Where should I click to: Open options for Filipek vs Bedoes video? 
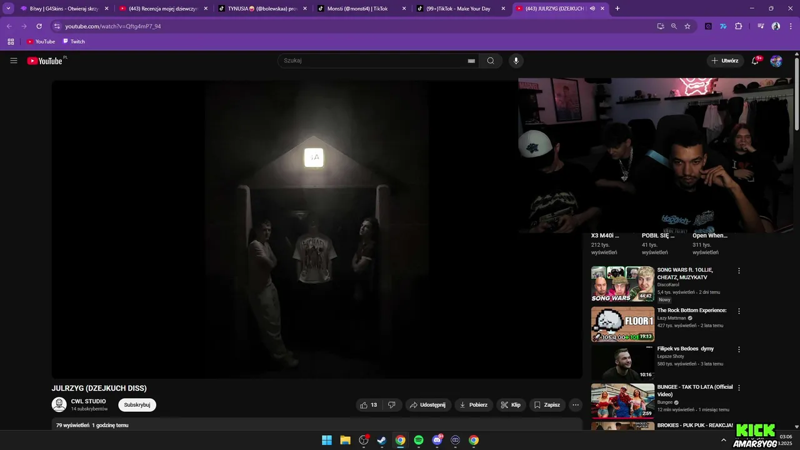tap(739, 349)
